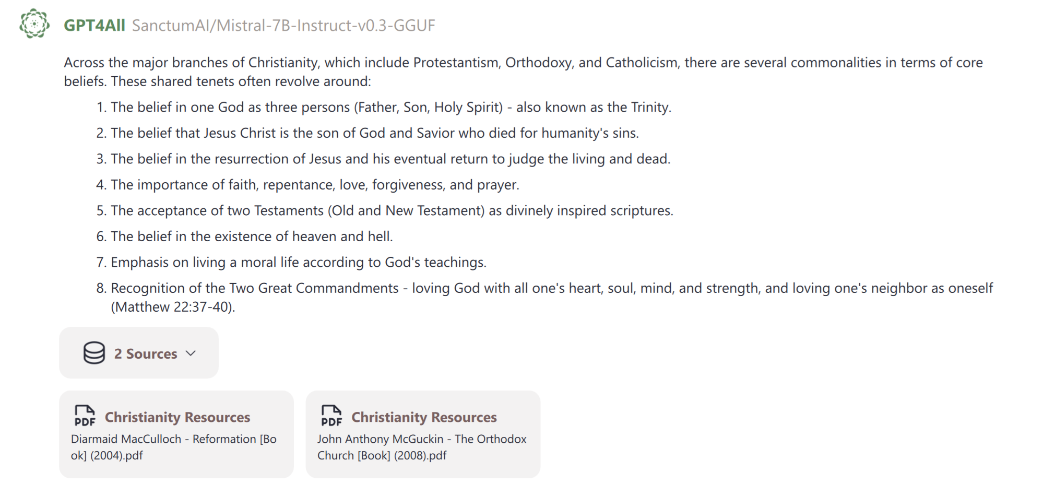Click list item 3 about the resurrection of Jesus
The width and height of the screenshot is (1043, 496).
point(390,159)
